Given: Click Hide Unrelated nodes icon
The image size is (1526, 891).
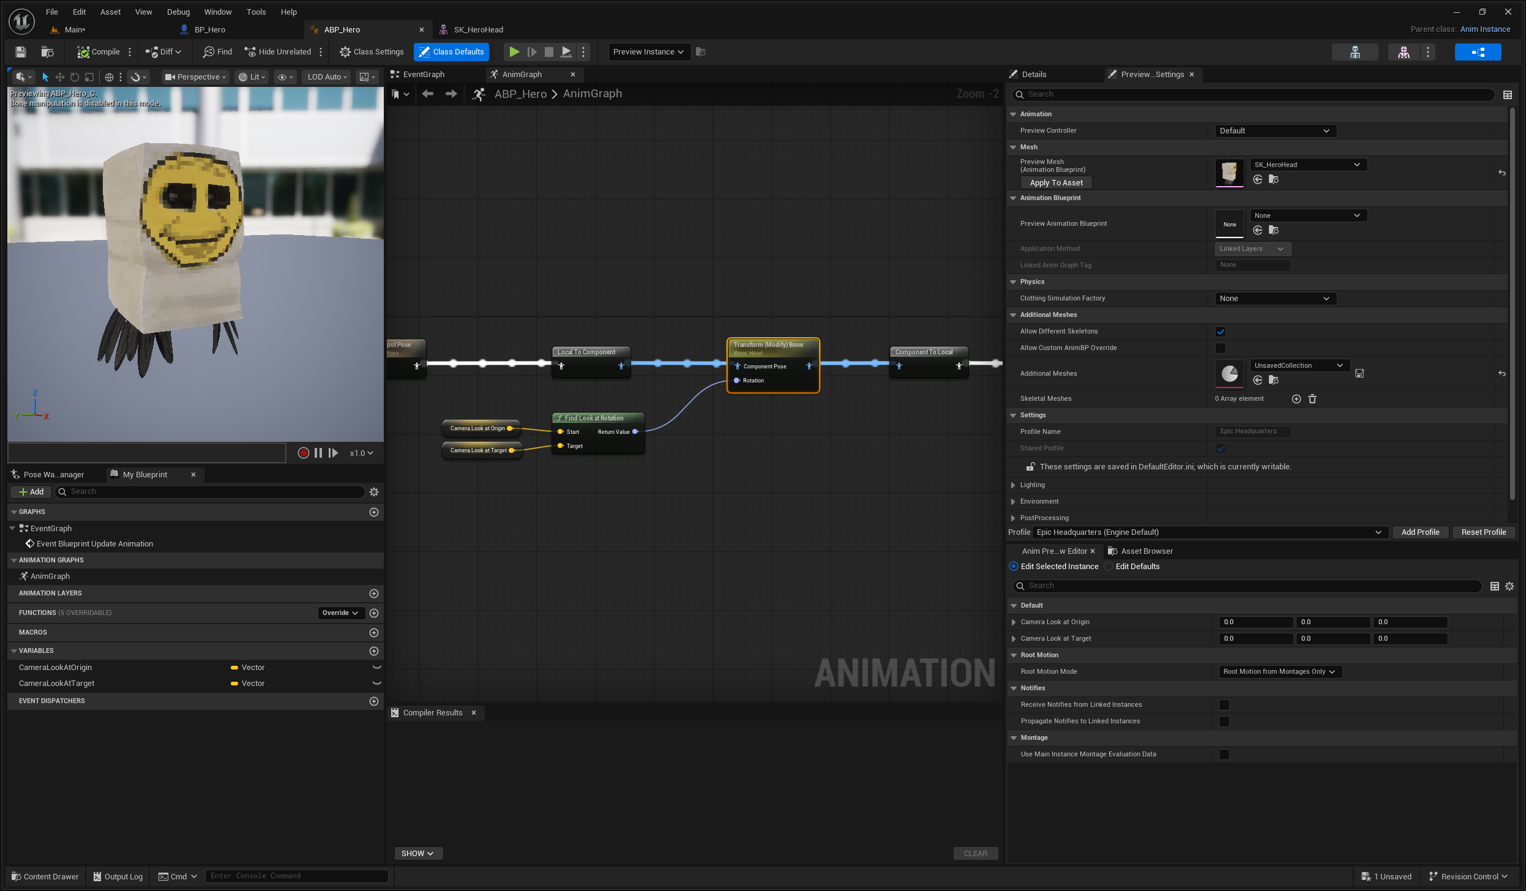Looking at the screenshot, I should click(250, 52).
